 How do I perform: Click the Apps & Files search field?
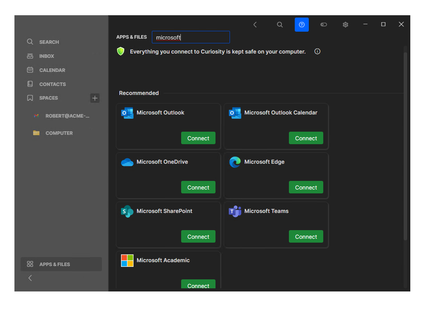point(191,37)
